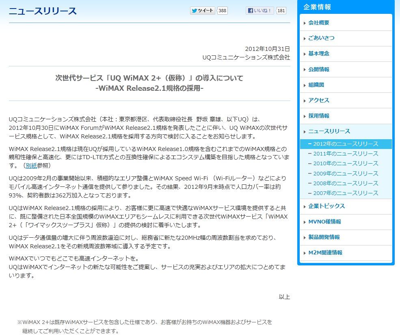Click the Facebook like count 181
Viewport: 400px width, 335px height.
281,11
